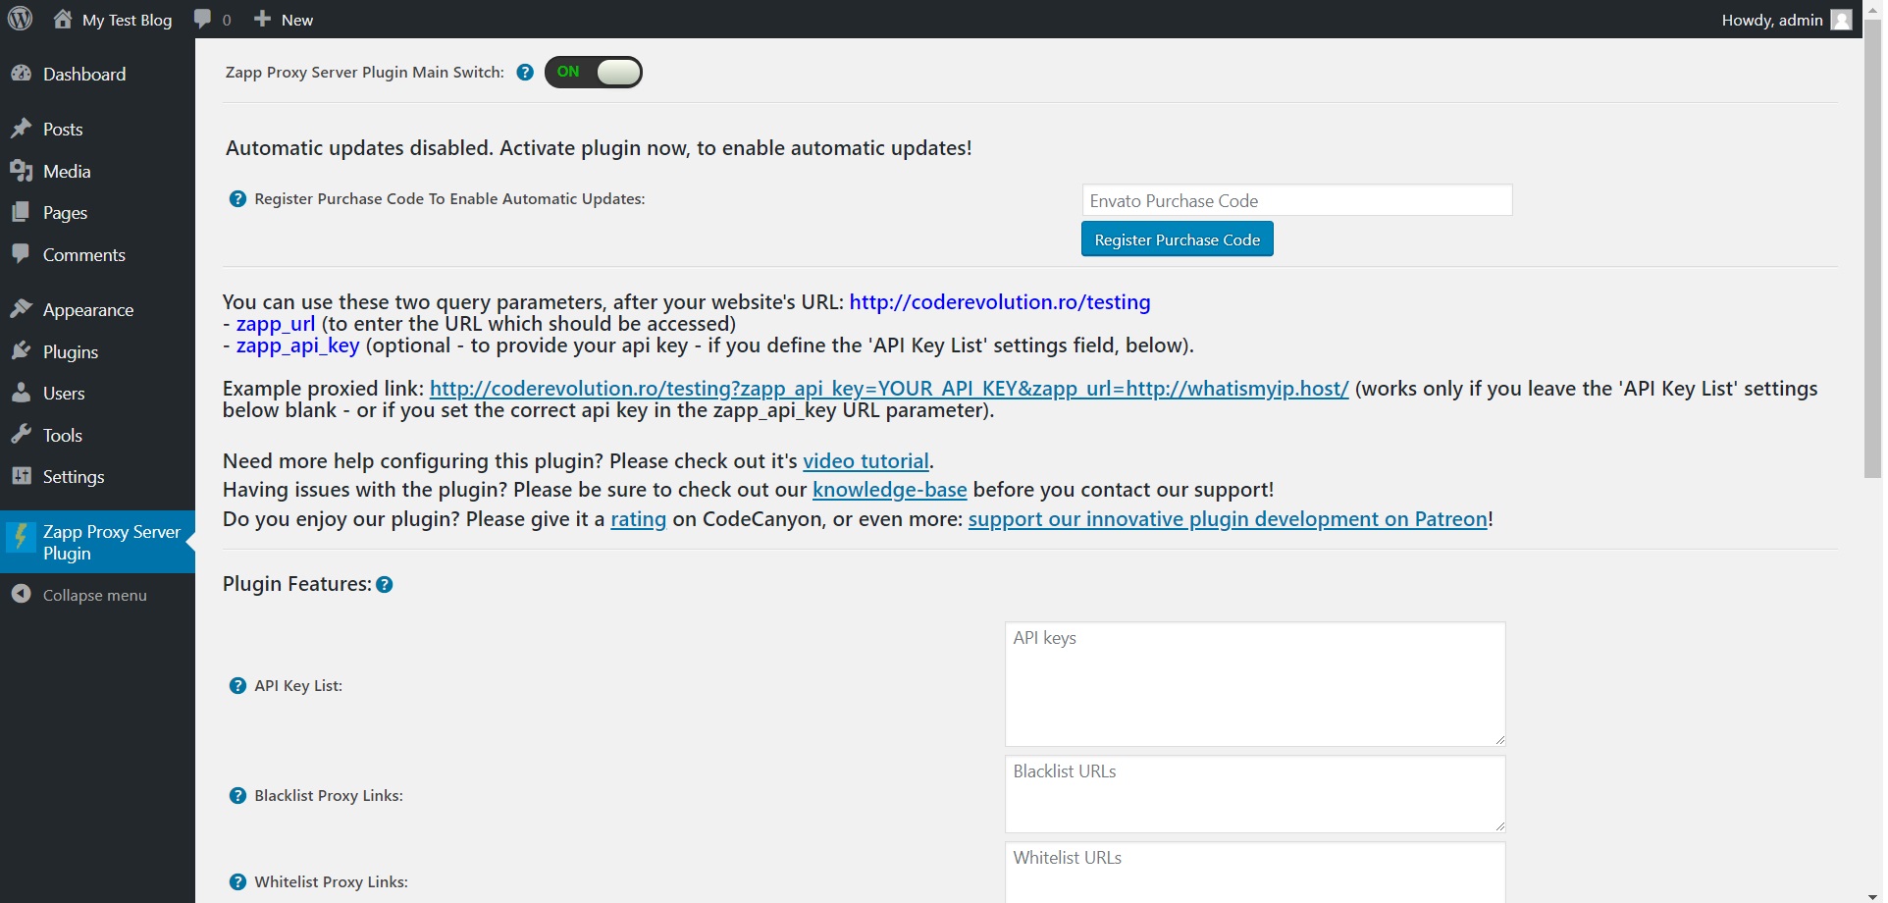Open My Test Blog home icon
The width and height of the screenshot is (1888, 903).
[63, 19]
